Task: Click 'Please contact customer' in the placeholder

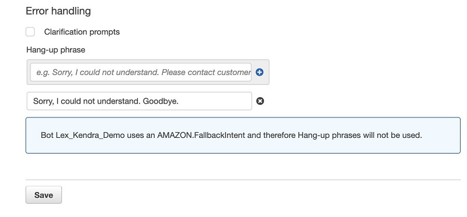Action: coord(206,73)
